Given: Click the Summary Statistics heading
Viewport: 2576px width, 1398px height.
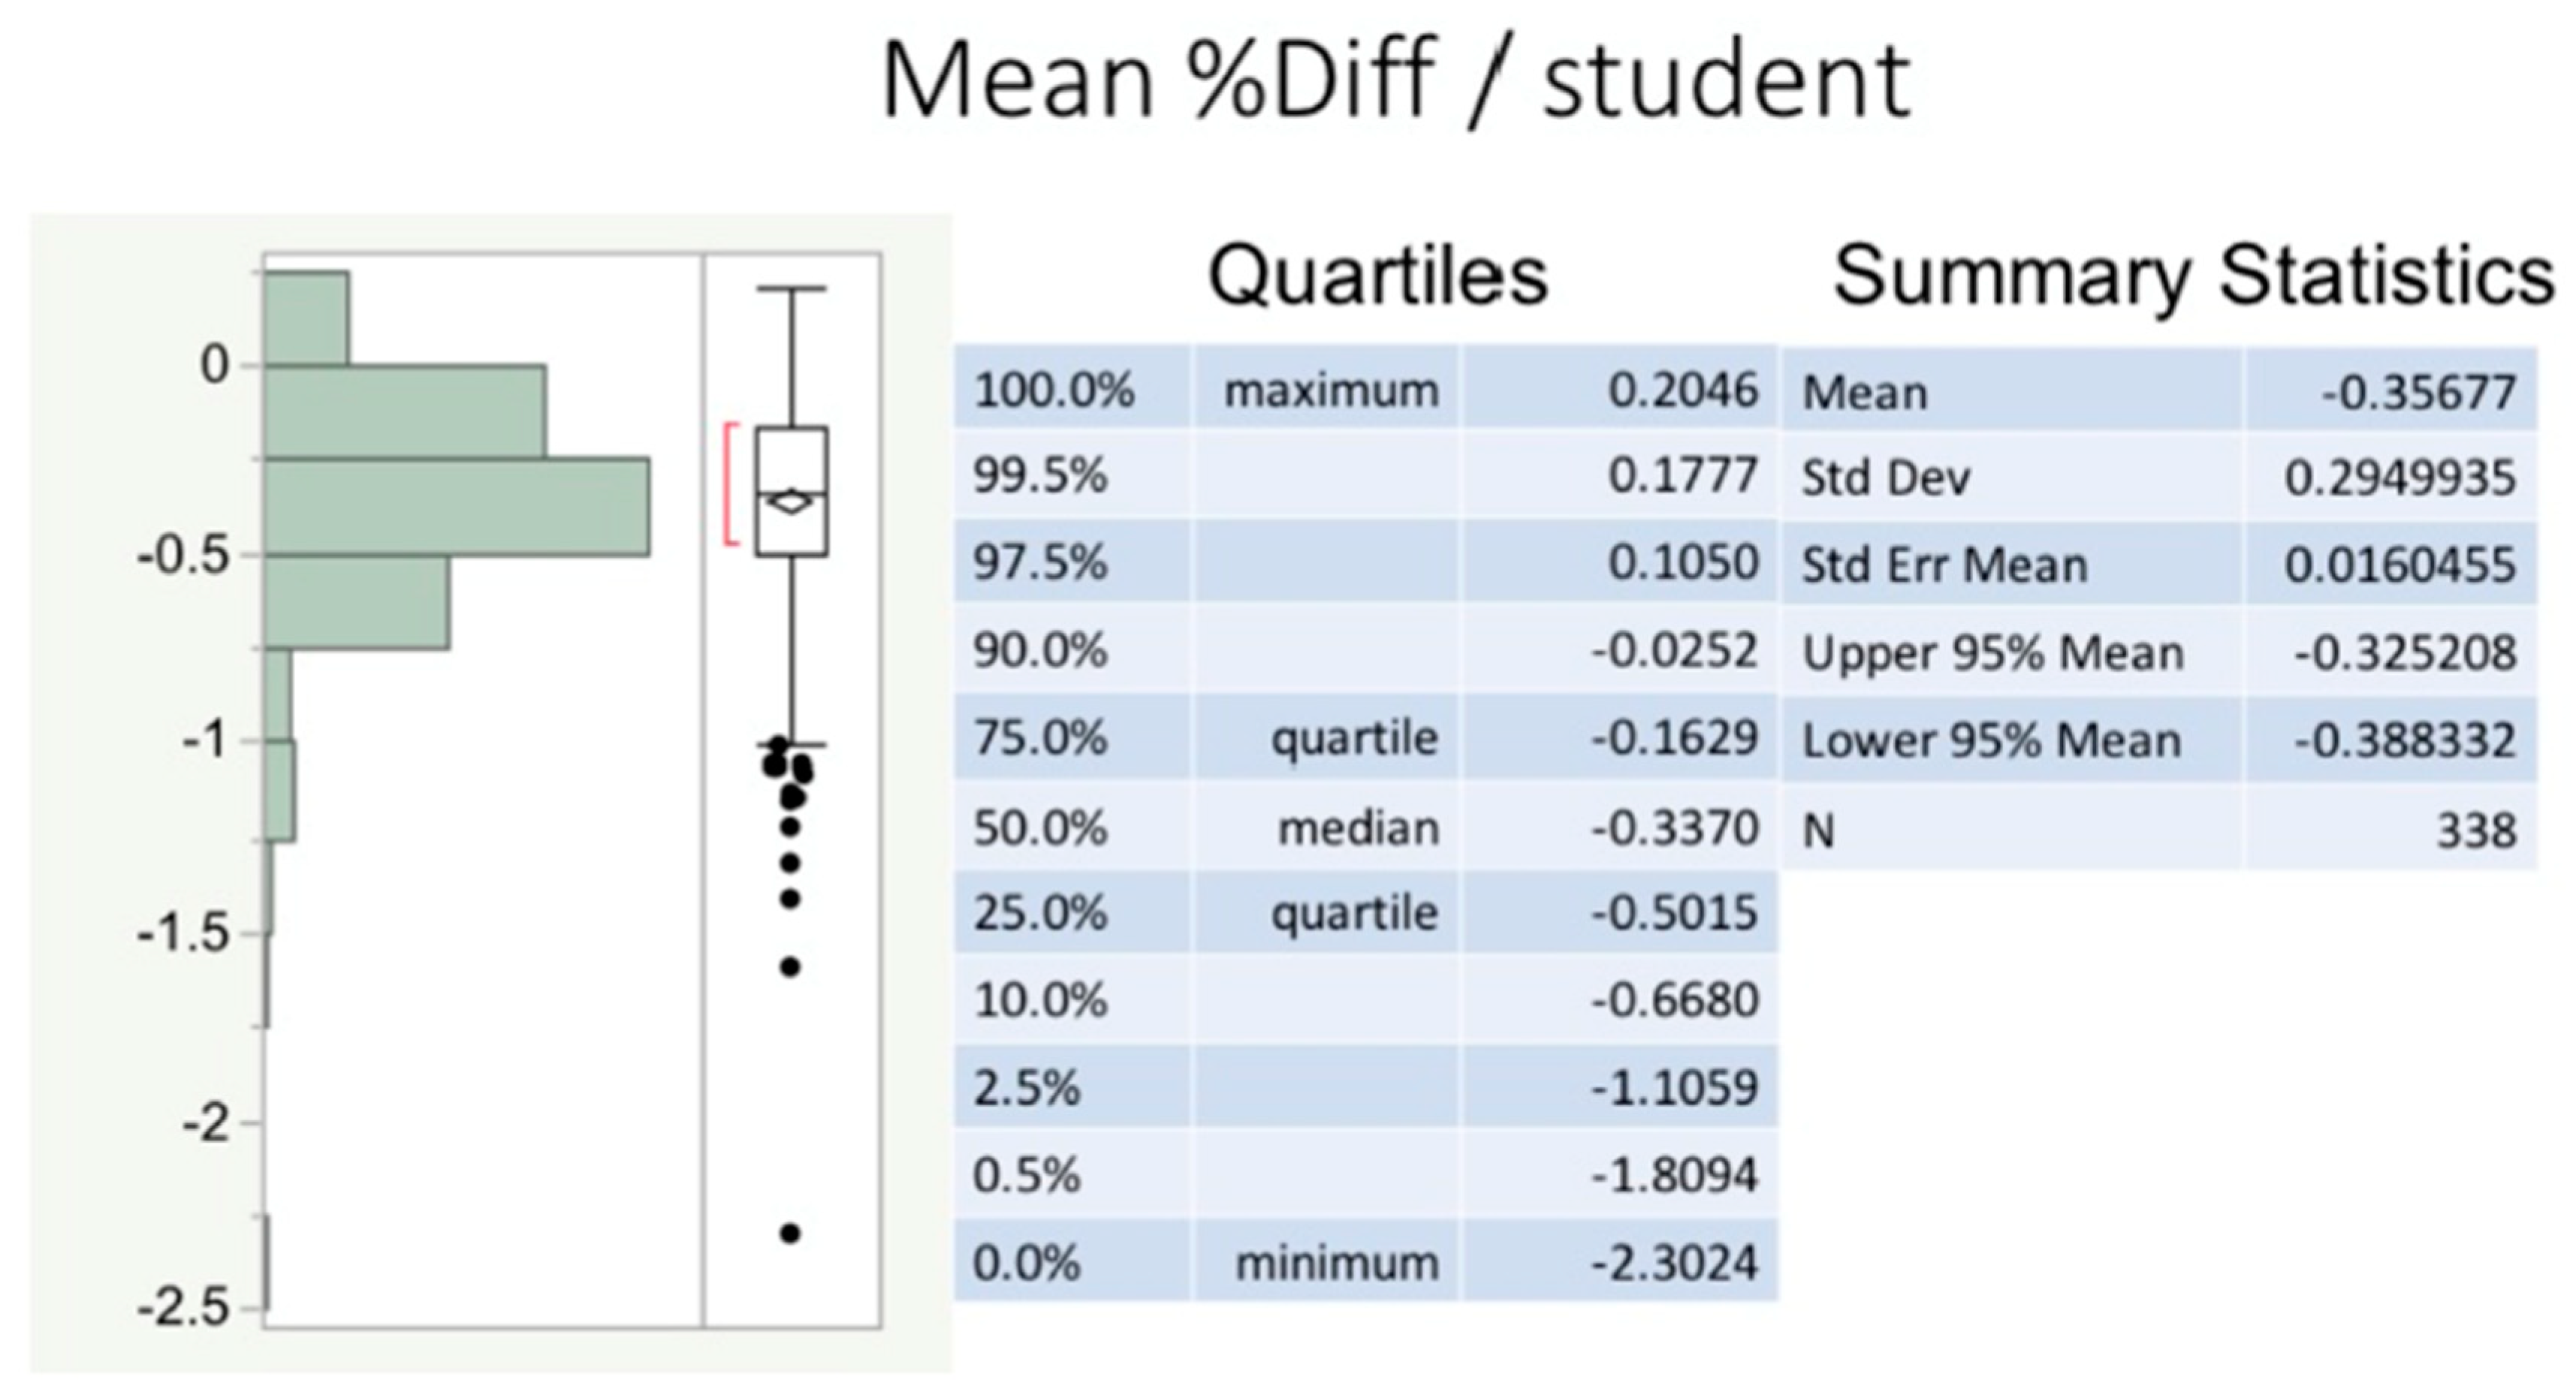Looking at the screenshot, I should tap(2192, 276).
